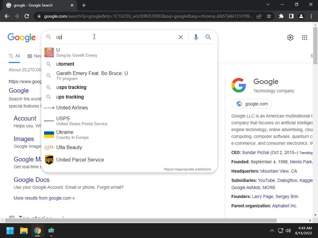
Task: Open the Sundar Pichai link
Action: [x=256, y=152]
